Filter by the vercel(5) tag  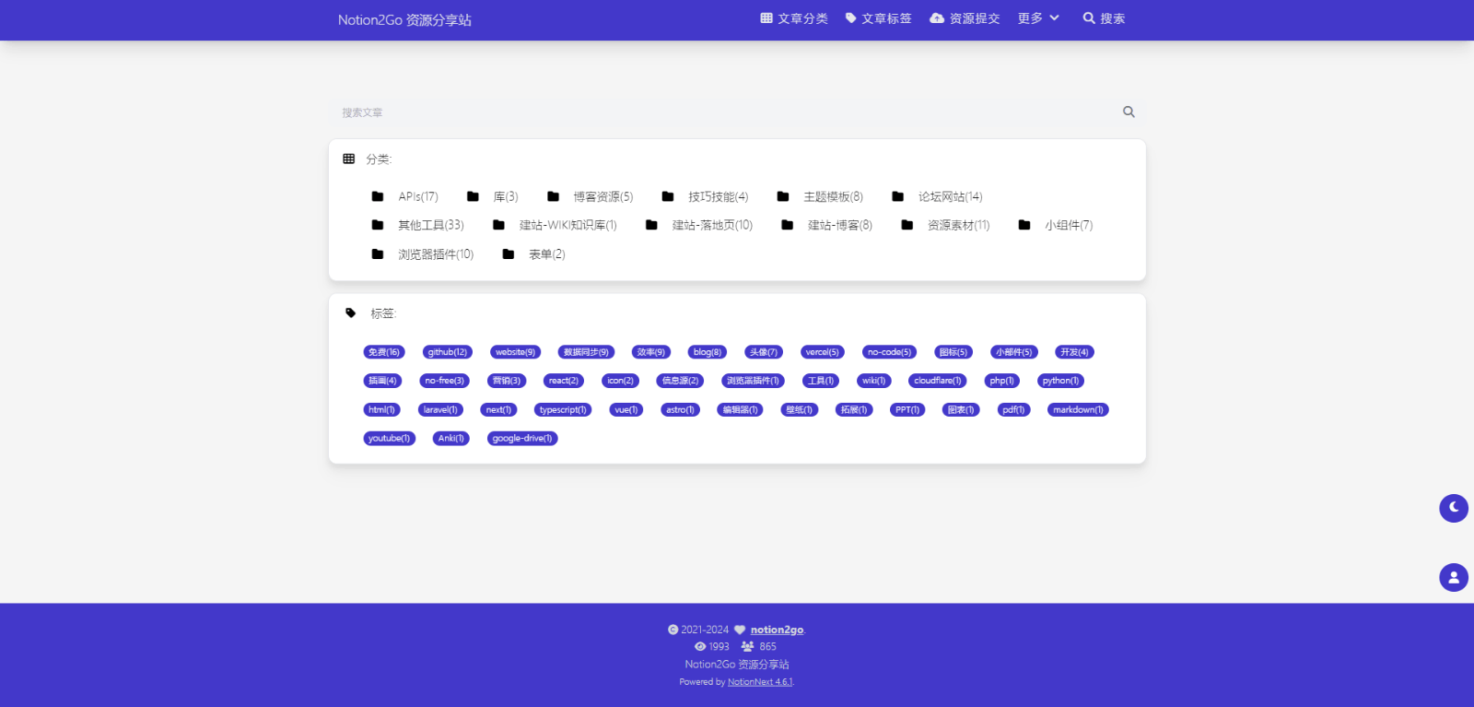coord(823,352)
